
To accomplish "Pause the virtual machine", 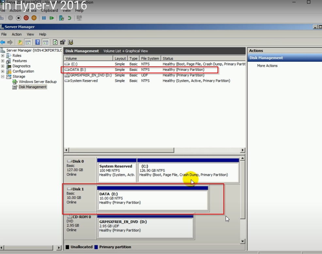I will click(44, 18).
